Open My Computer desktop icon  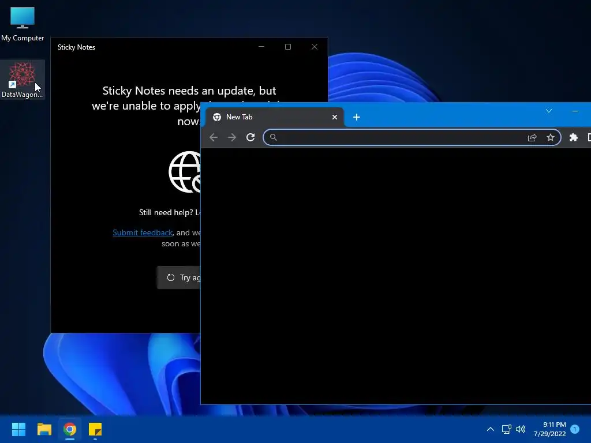click(x=23, y=22)
